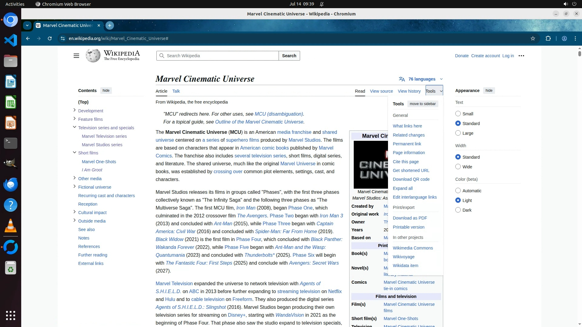
Task: Choose the Wide width option
Action: (458, 167)
